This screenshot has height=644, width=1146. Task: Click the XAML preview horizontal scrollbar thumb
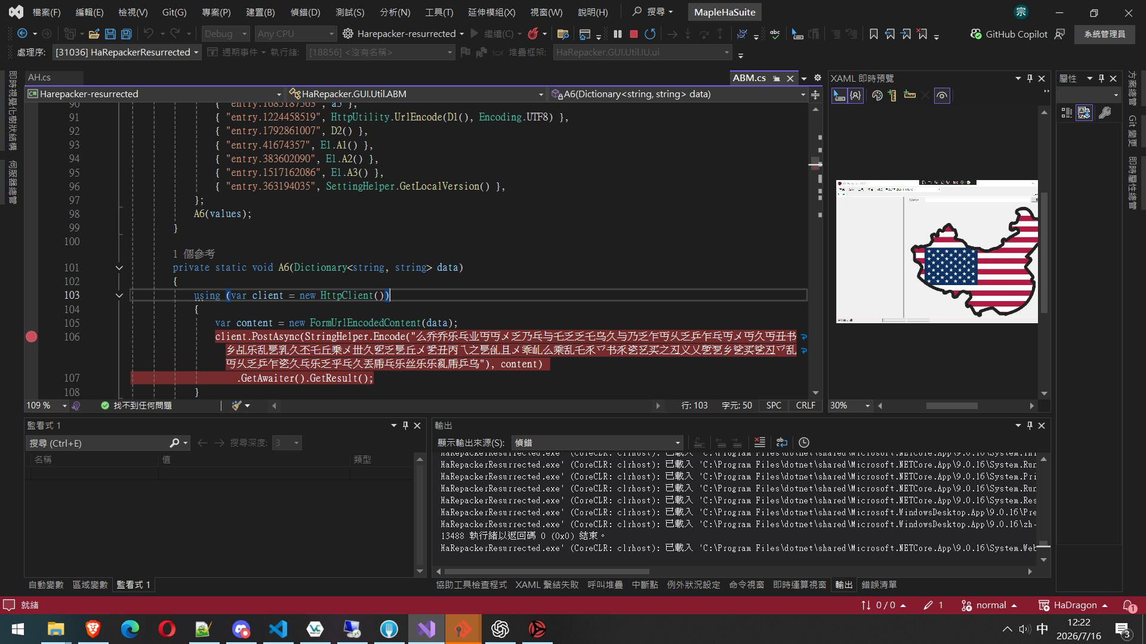pyautogui.click(x=952, y=405)
